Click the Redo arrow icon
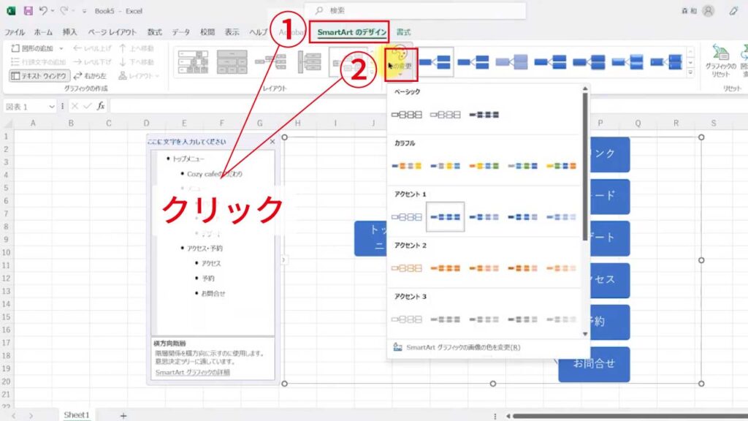Image resolution: width=748 pixels, height=421 pixels. (64, 10)
